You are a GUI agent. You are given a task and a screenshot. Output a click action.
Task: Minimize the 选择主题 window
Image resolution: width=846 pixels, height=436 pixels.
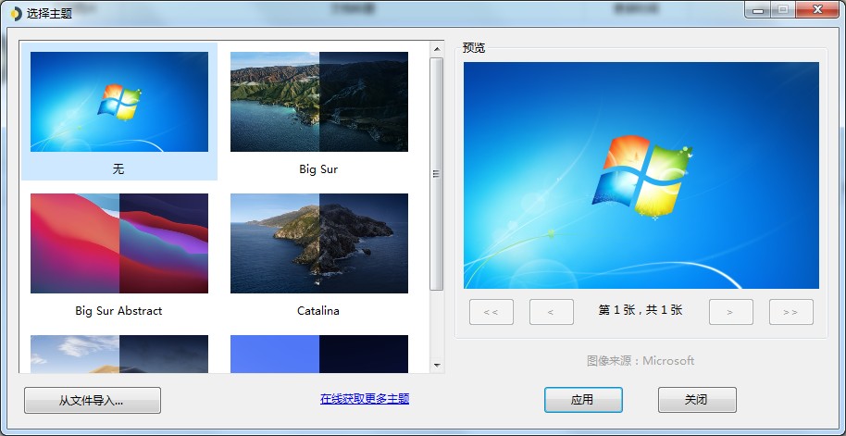click(759, 9)
